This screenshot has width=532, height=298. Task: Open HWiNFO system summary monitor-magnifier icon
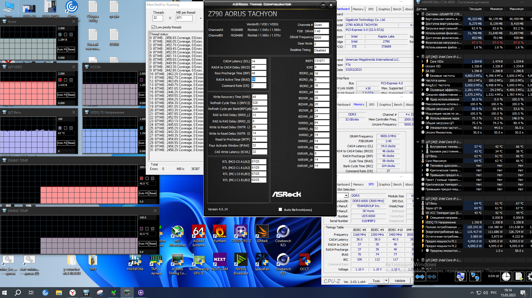(x=460, y=276)
